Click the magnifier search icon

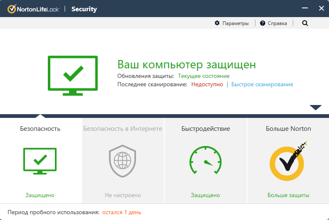(305, 23)
